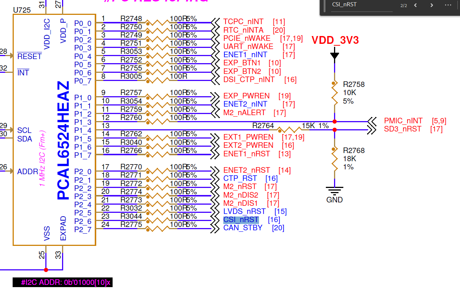Click page reference [15] next to LVDS_nRST

(281, 211)
